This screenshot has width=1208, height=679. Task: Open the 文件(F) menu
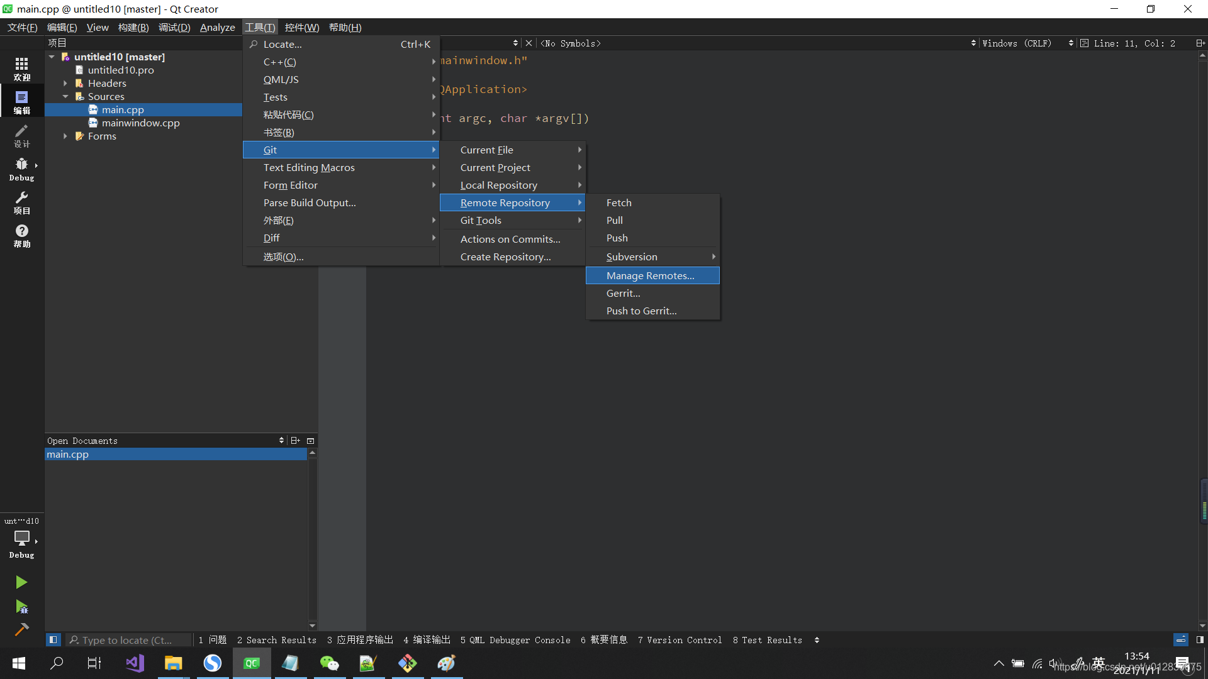click(x=22, y=27)
